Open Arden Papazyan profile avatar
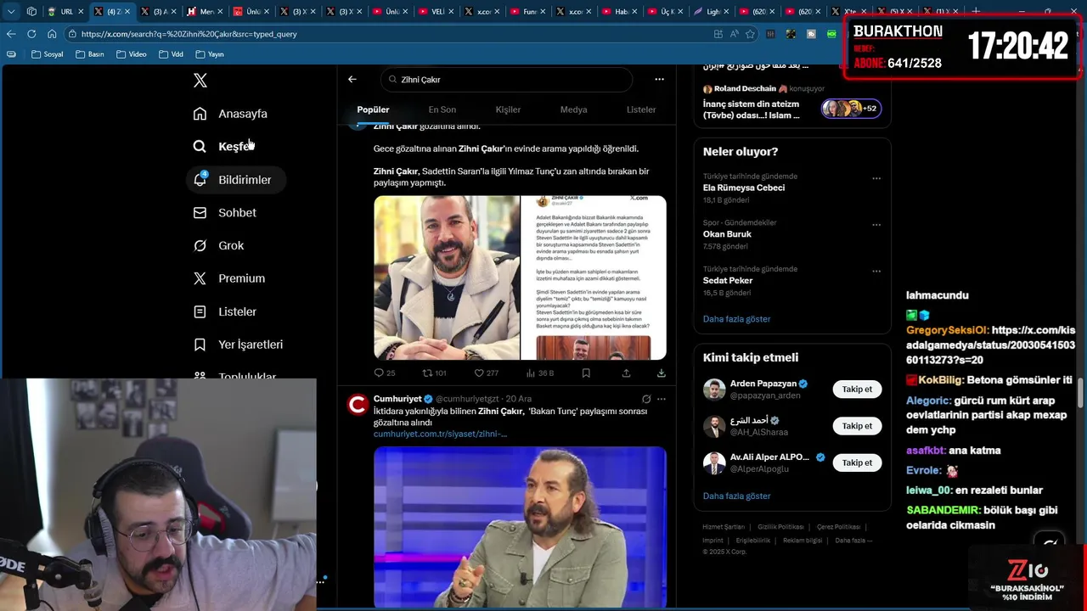1087x611 pixels. coord(714,390)
